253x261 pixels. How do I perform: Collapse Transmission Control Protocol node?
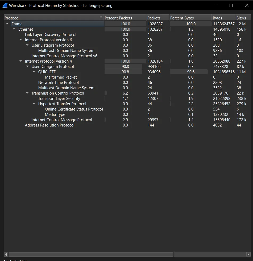27,93
